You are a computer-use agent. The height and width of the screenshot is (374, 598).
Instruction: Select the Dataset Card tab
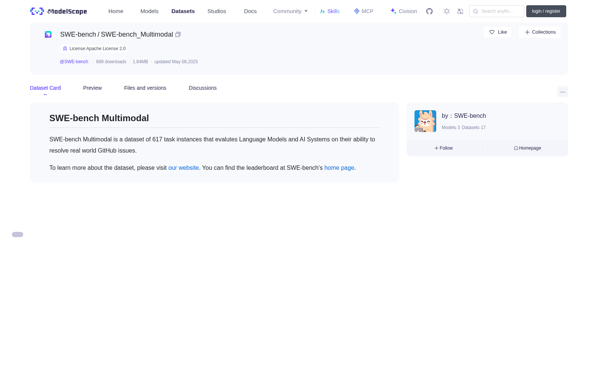45,88
